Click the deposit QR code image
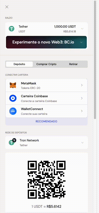This screenshot has width=99, height=213. coord(46,180)
